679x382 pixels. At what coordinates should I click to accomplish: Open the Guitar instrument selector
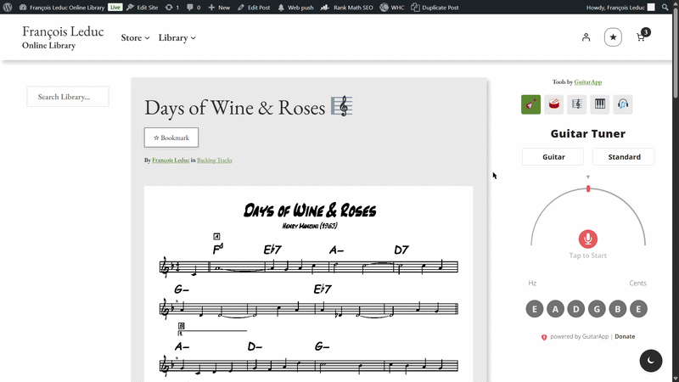[x=553, y=157]
